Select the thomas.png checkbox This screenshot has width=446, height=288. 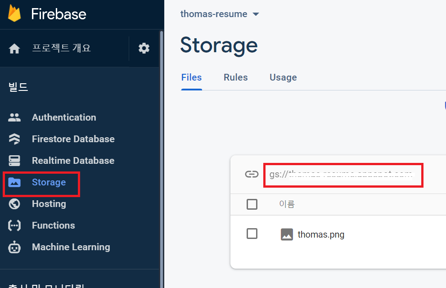252,234
